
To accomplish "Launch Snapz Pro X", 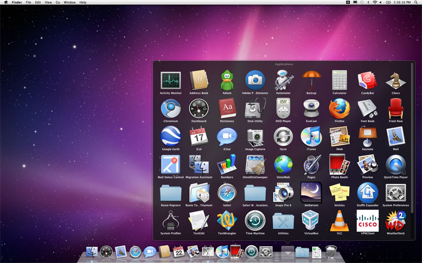I will pyautogui.click(x=283, y=193).
